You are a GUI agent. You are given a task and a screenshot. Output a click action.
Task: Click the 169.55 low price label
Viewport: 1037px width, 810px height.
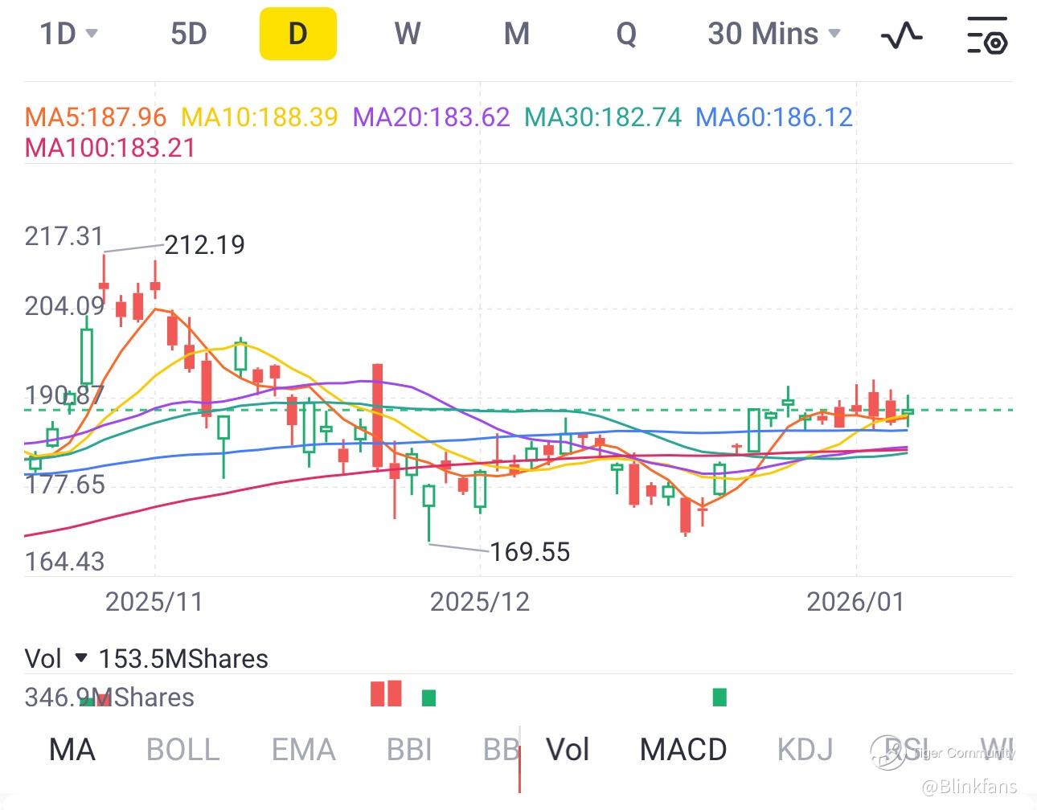click(530, 552)
